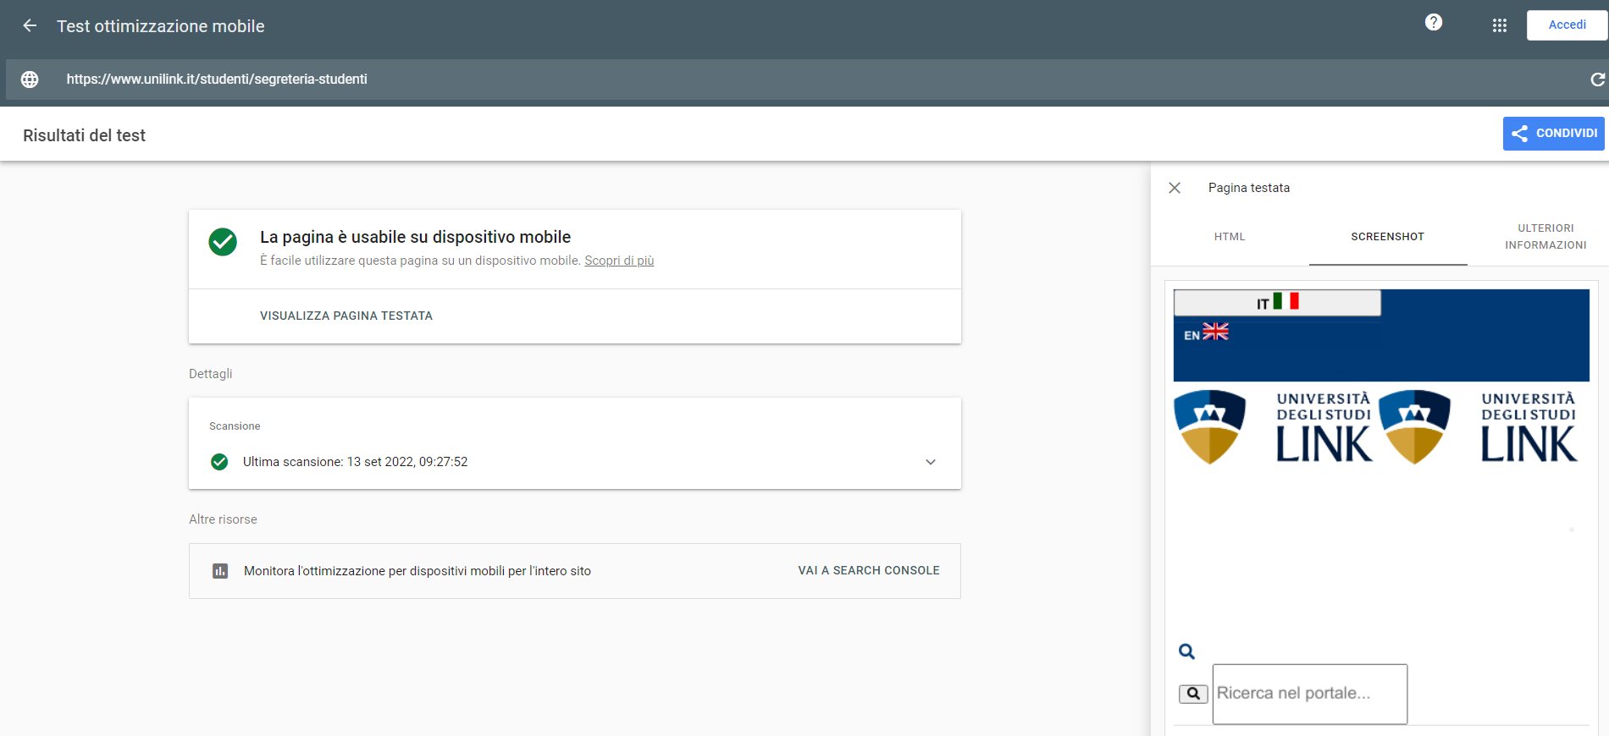Screen dimensions: 1609x736
Task: Switch to the SCREENSHOT tab
Action: 1387,237
